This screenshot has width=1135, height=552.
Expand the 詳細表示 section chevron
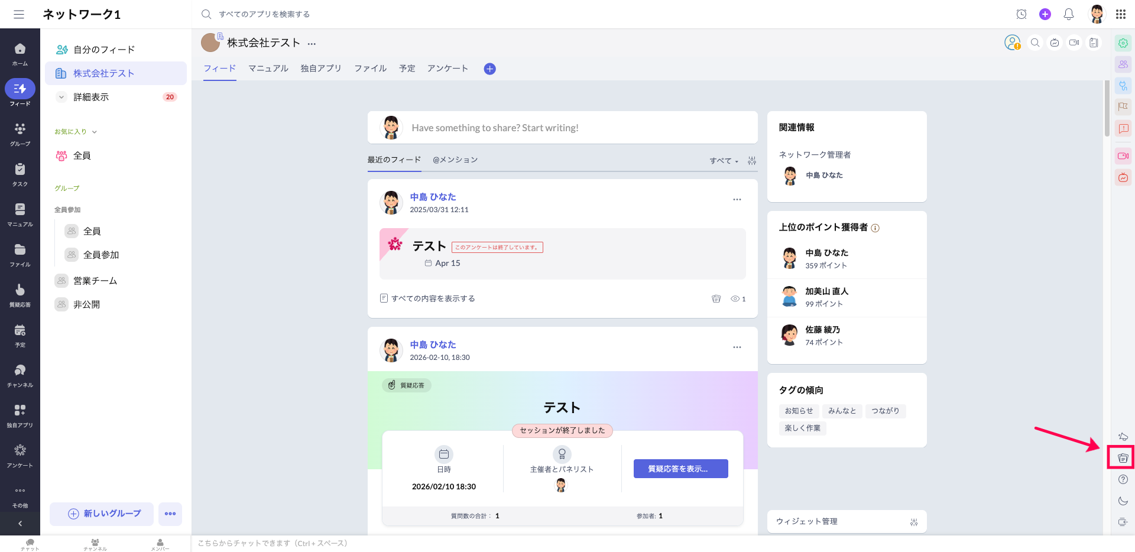(61, 97)
